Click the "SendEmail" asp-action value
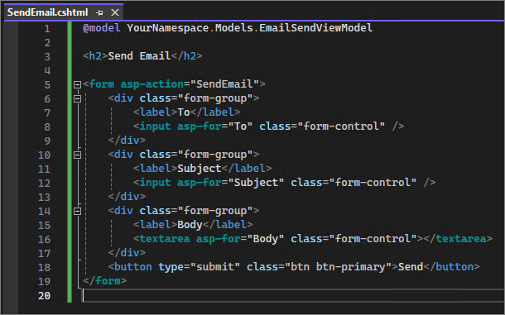This screenshot has height=315, width=505. pos(225,84)
